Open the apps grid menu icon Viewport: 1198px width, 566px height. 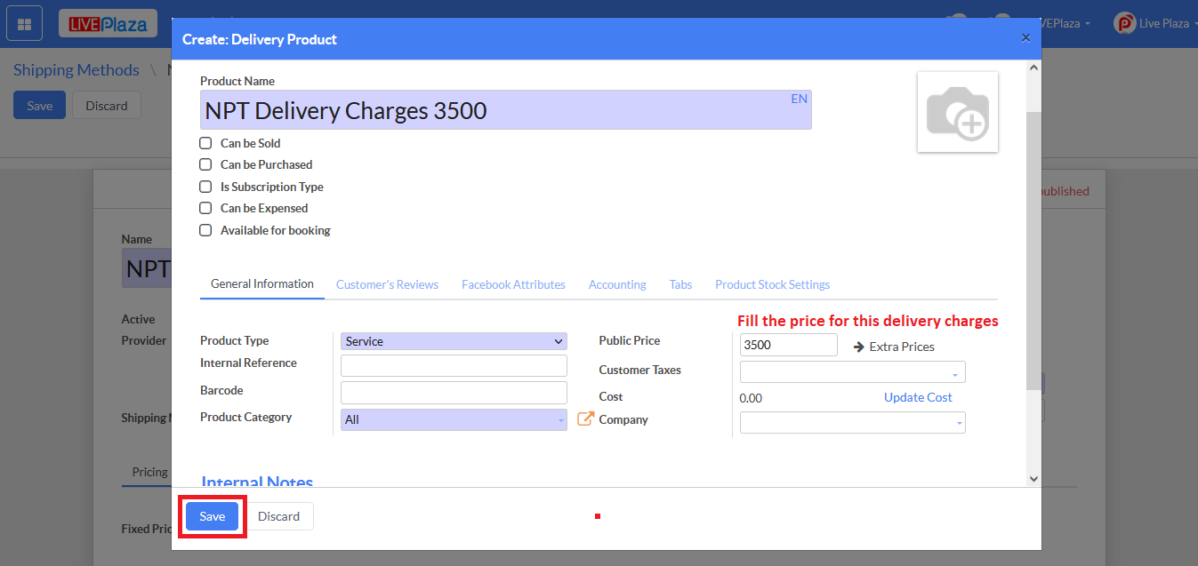coord(24,24)
